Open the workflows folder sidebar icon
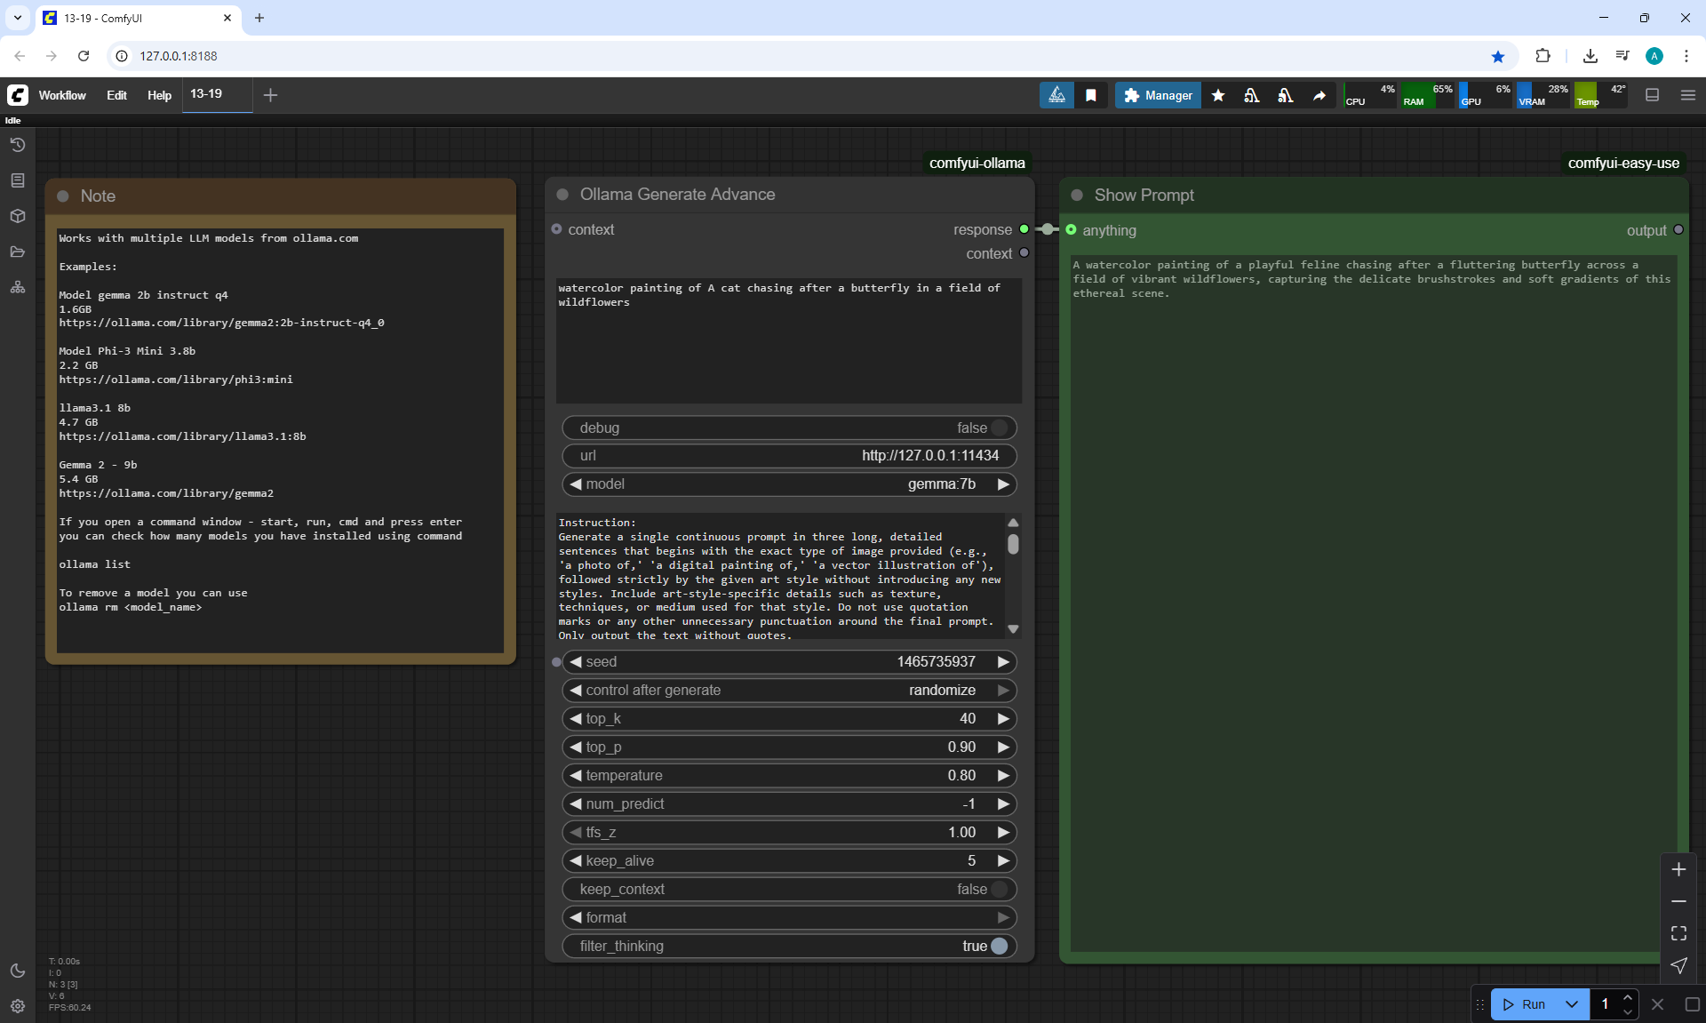The width and height of the screenshot is (1706, 1023). (x=18, y=252)
